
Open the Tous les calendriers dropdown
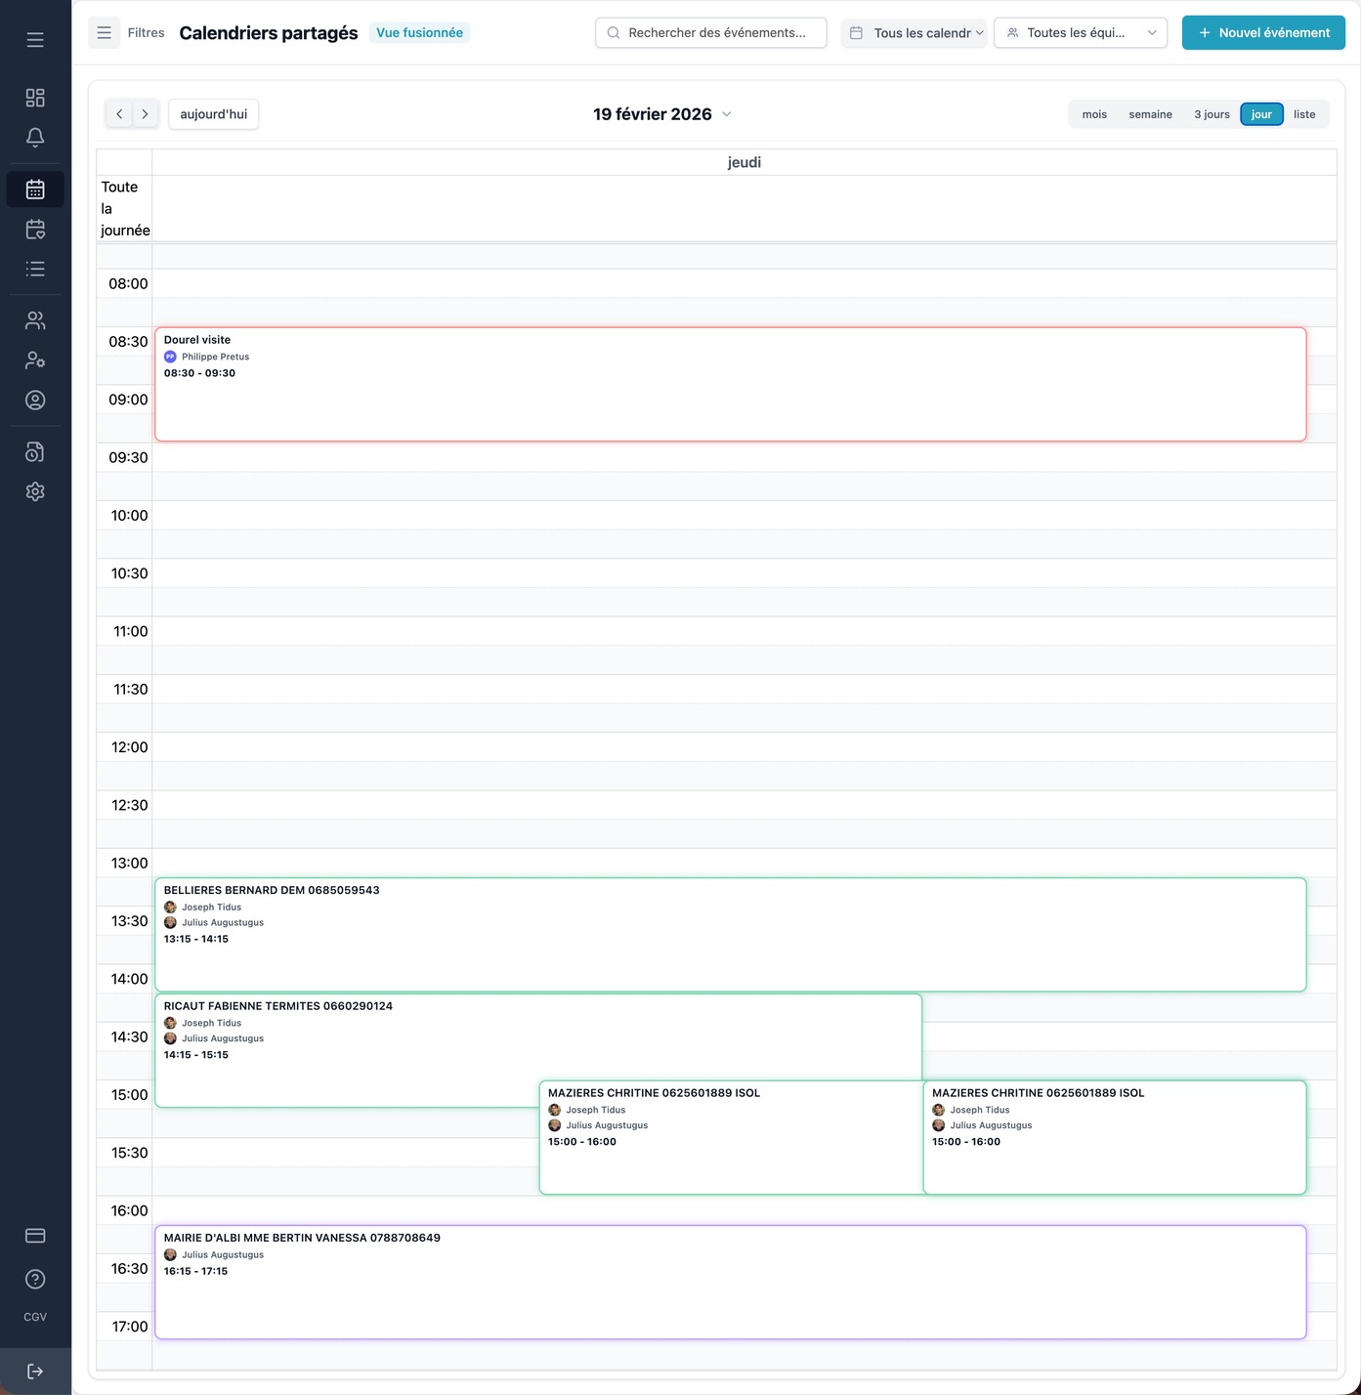[914, 33]
